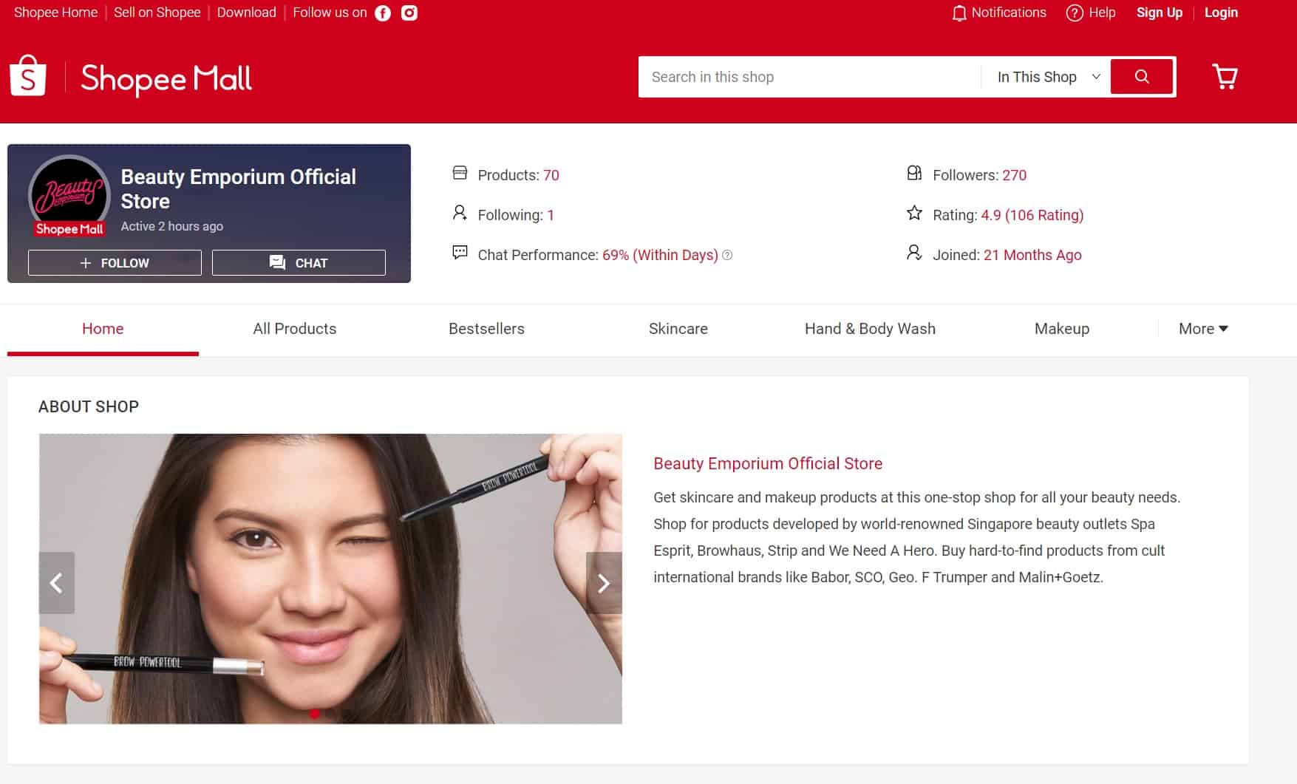Click the magnifier search button
Image resolution: width=1297 pixels, height=784 pixels.
coord(1142,77)
